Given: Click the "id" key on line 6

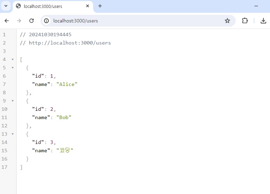Looking at the screenshot, I should pos(38,76).
